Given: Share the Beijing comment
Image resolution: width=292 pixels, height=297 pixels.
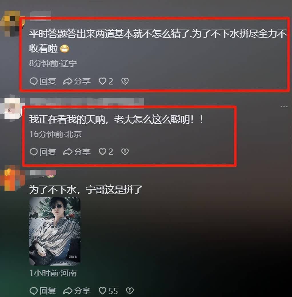Looking at the screenshot, I should click(77, 152).
